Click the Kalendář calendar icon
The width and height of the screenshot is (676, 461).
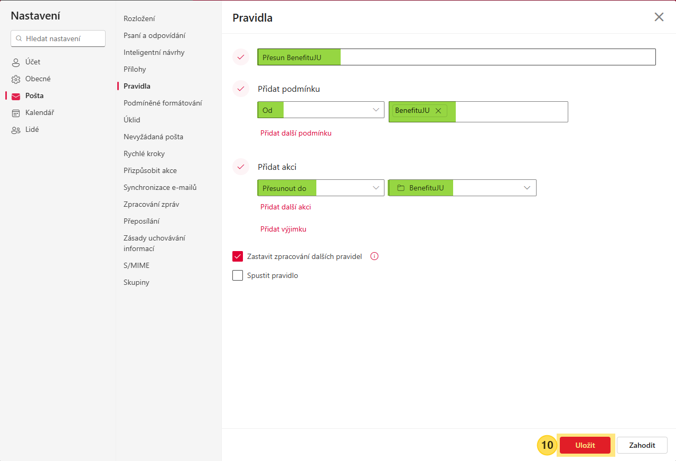(16, 113)
